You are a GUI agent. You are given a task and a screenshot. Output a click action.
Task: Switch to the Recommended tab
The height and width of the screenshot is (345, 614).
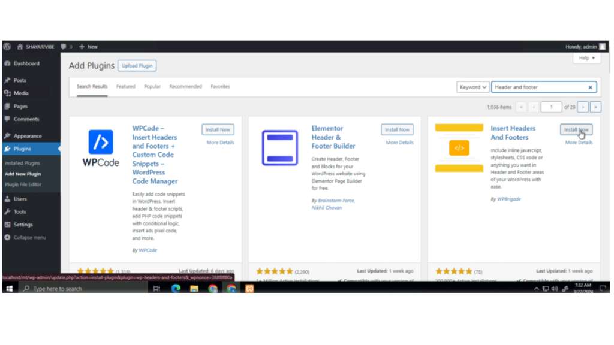point(186,86)
